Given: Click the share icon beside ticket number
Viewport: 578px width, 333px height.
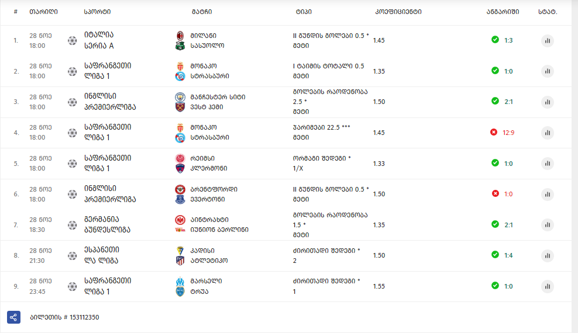Looking at the screenshot, I should (x=13, y=317).
